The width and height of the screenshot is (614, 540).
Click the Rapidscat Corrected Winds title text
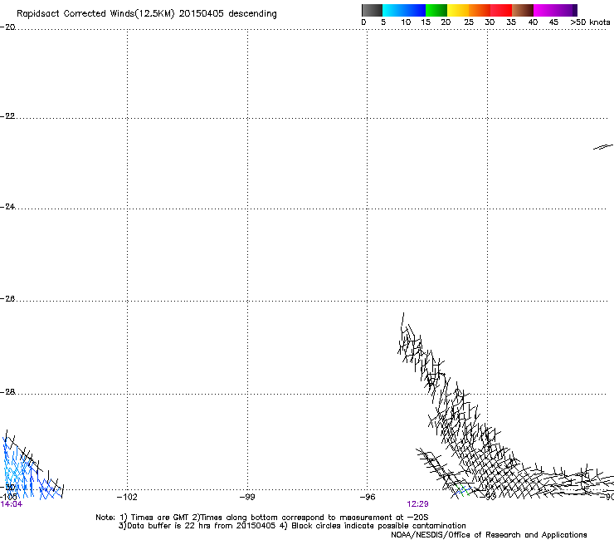pos(147,13)
